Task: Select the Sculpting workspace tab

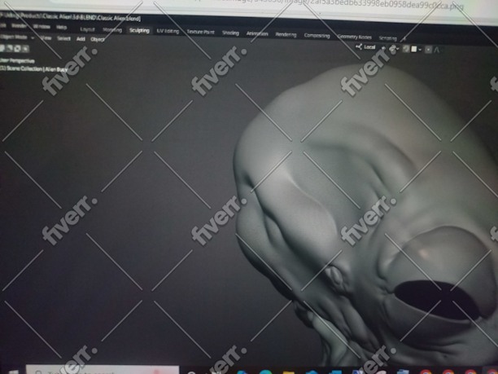Action: 139,30
